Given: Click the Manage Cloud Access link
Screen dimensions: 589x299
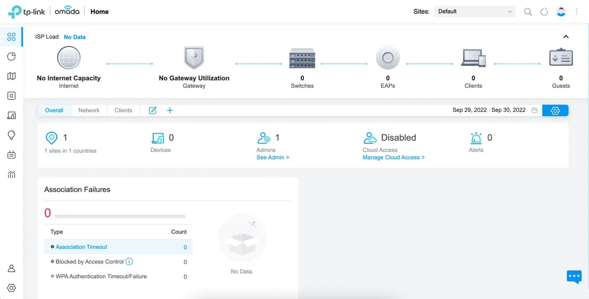Looking at the screenshot, I should coord(394,157).
